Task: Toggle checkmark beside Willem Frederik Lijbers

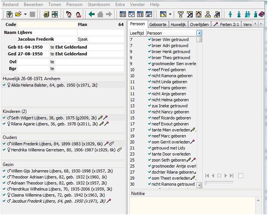Action: (x=4, y=144)
